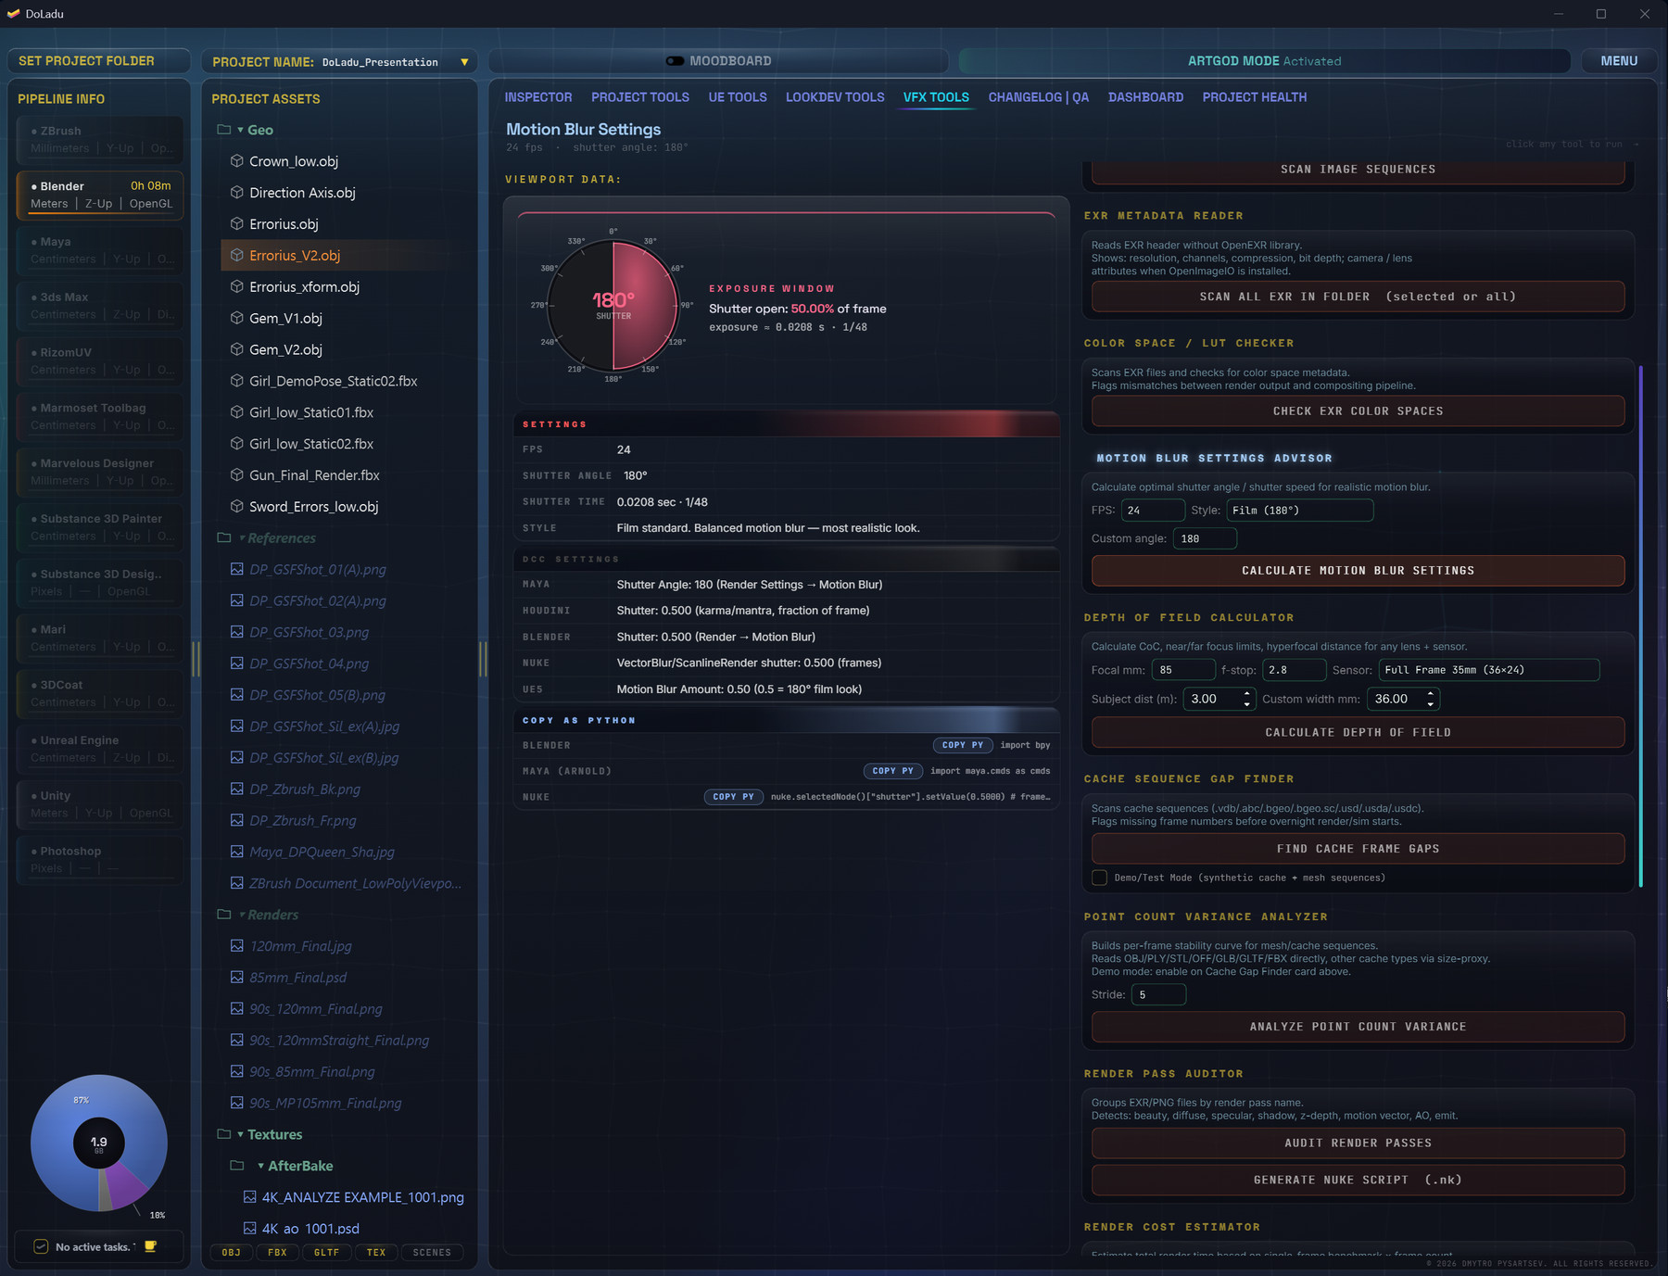This screenshot has width=1668, height=1276.
Task: Click the cube icon next to Sword_Errors_low.obj
Action: pos(236,507)
